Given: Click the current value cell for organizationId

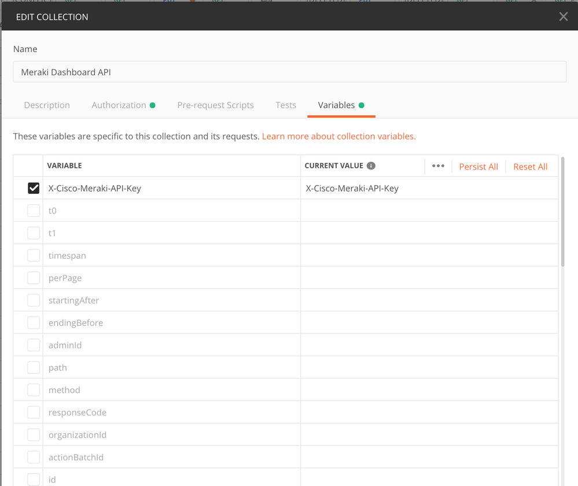Looking at the screenshot, I should click(x=429, y=435).
